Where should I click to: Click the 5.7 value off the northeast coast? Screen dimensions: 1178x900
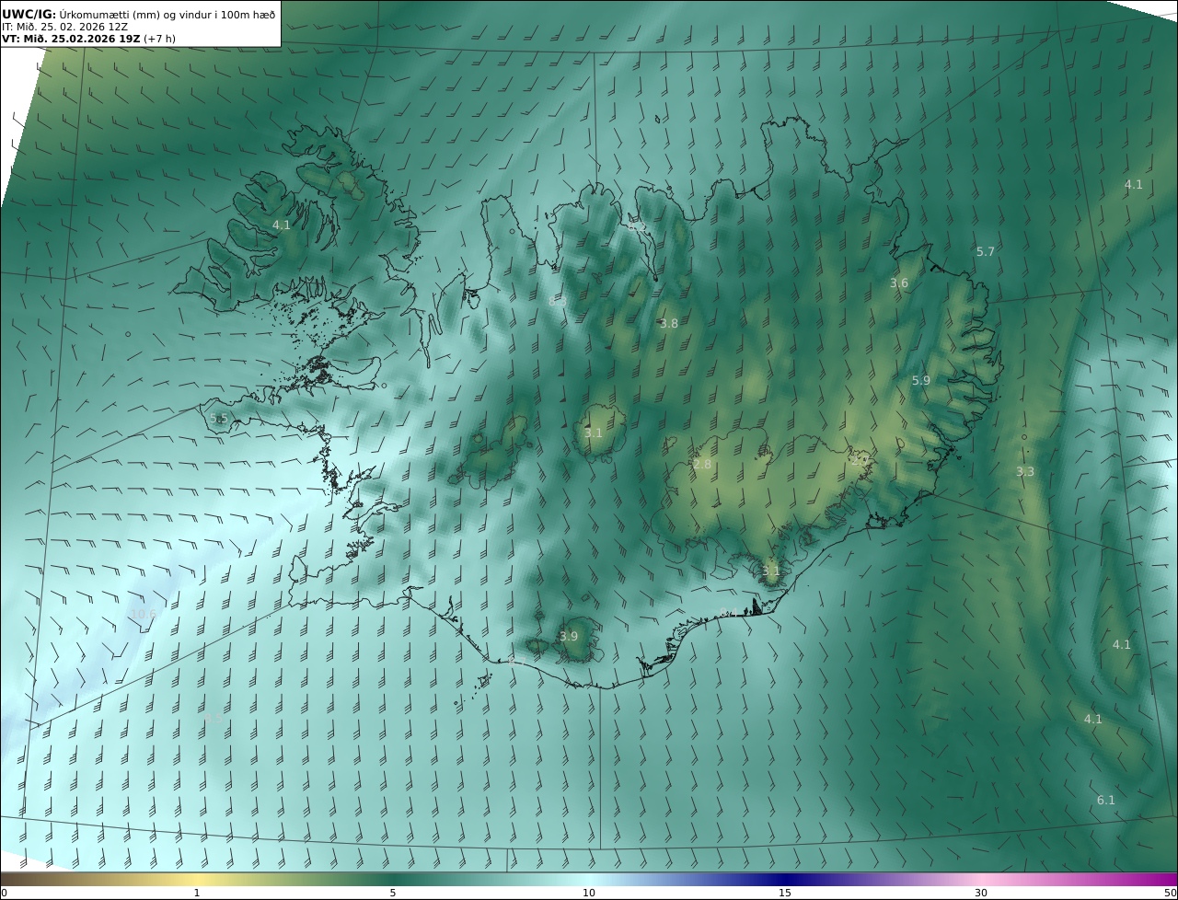pos(986,251)
